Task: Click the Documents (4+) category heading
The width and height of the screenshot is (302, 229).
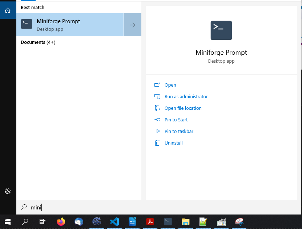Action: tap(38, 42)
